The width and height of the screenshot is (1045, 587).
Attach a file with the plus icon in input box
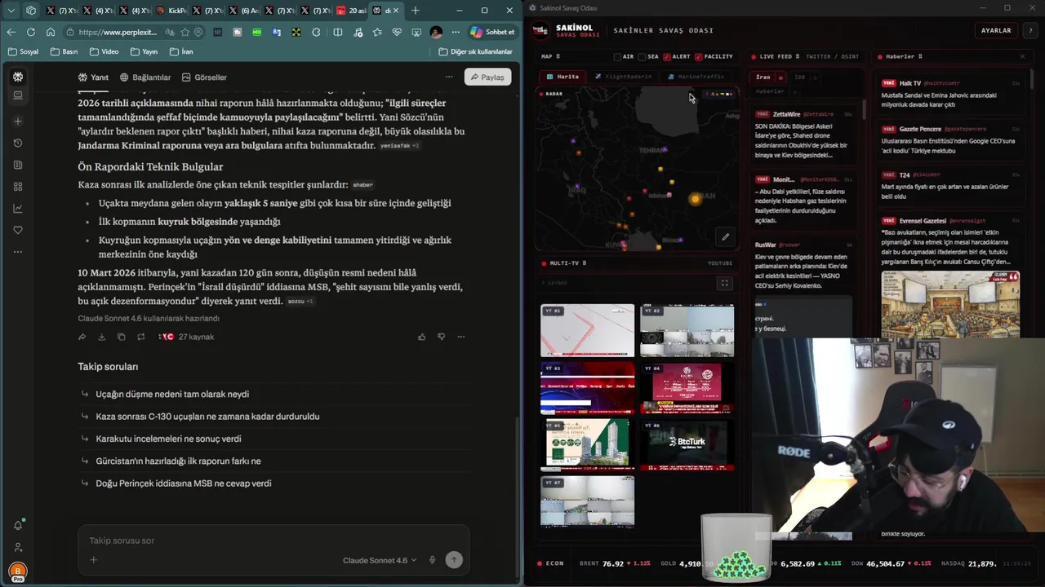tap(93, 560)
